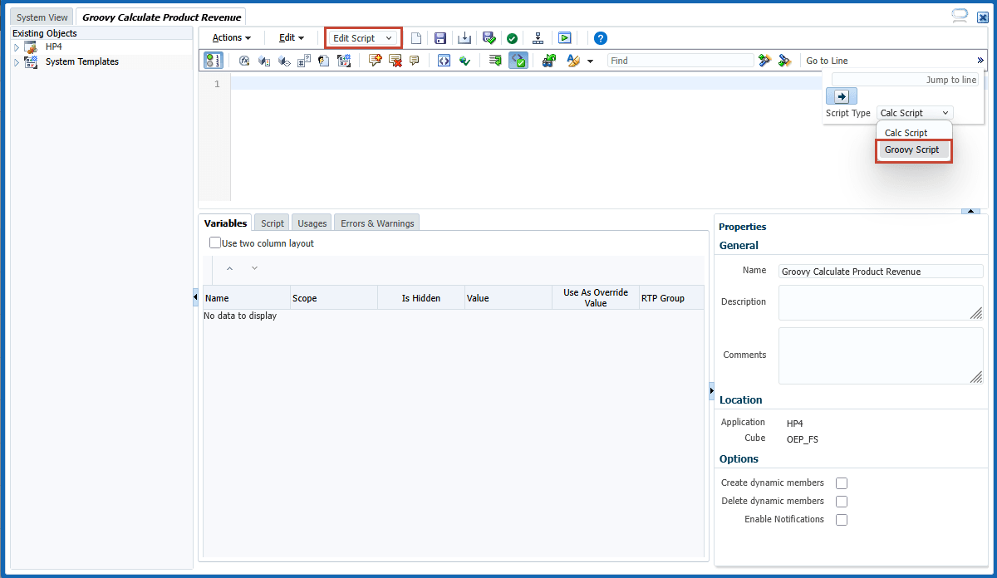The width and height of the screenshot is (997, 578).
Task: Open Help via the question mark icon
Action: pyautogui.click(x=601, y=37)
